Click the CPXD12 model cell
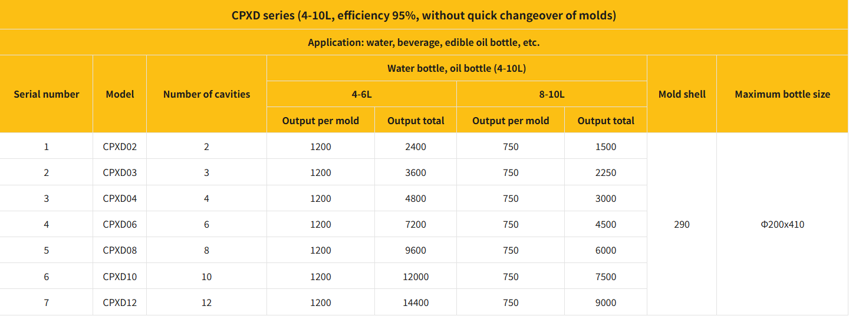Image resolution: width=849 pixels, height=316 pixels. pos(120,302)
